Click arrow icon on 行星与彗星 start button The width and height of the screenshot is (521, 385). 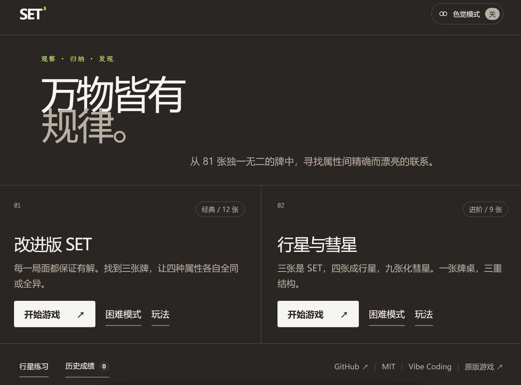pyautogui.click(x=344, y=315)
